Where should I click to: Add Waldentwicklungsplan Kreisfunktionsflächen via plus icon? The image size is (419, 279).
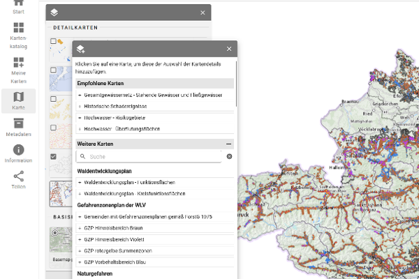click(x=80, y=194)
